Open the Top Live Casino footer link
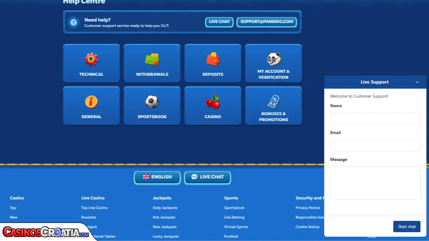429x241 pixels. 94,208
